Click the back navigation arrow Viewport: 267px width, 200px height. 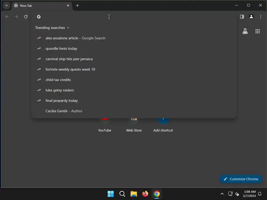click(7, 17)
